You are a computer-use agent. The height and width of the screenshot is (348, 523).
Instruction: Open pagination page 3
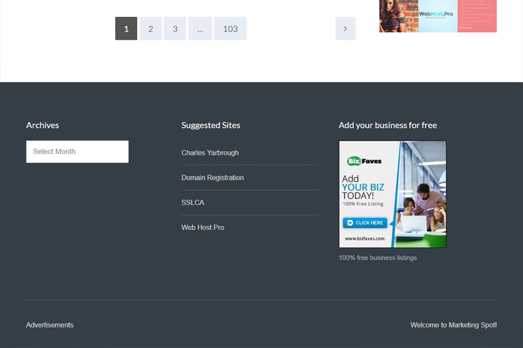(x=175, y=29)
